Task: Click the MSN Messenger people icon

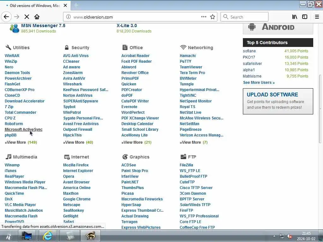Action: pos(15,28)
